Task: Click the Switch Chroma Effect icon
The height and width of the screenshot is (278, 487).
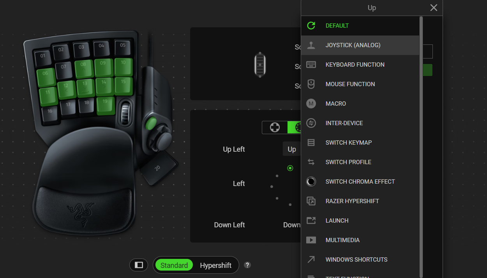Action: (311, 182)
